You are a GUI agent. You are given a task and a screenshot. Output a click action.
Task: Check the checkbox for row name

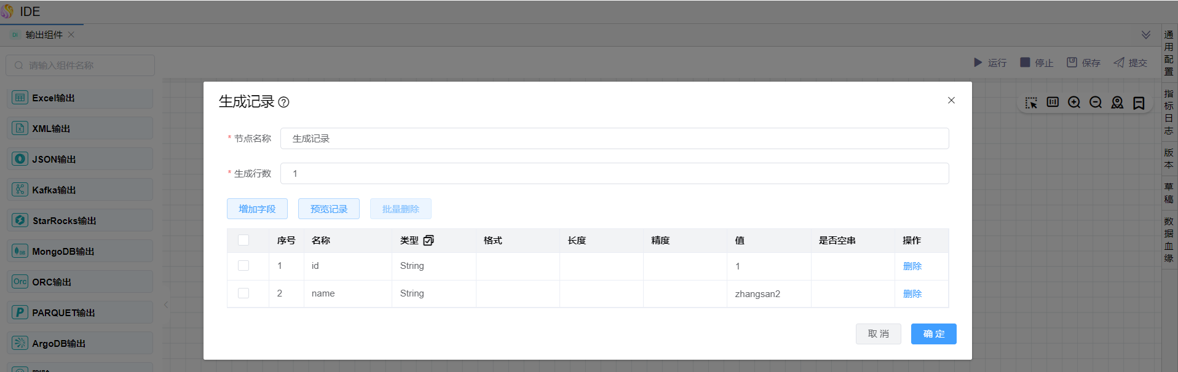243,293
